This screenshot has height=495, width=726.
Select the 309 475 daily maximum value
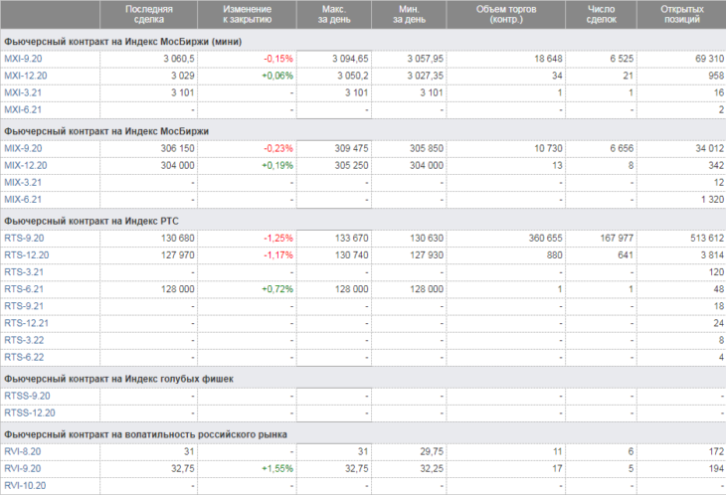tap(351, 148)
